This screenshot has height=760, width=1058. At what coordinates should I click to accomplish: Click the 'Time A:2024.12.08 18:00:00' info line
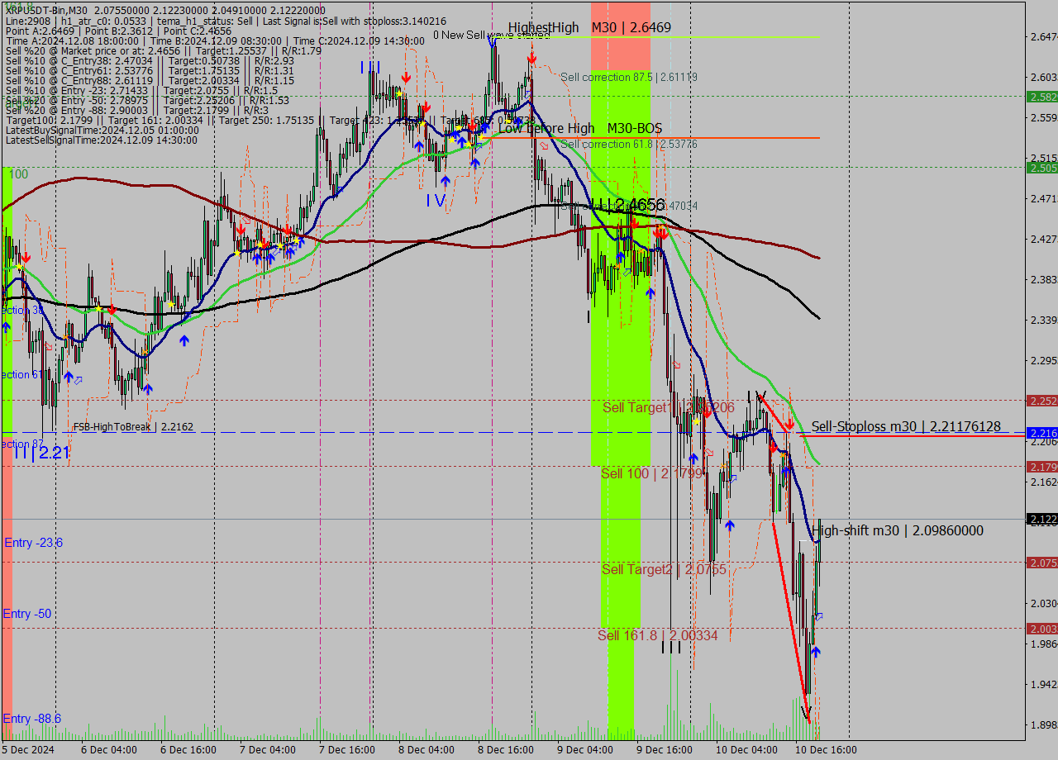pyautogui.click(x=215, y=40)
